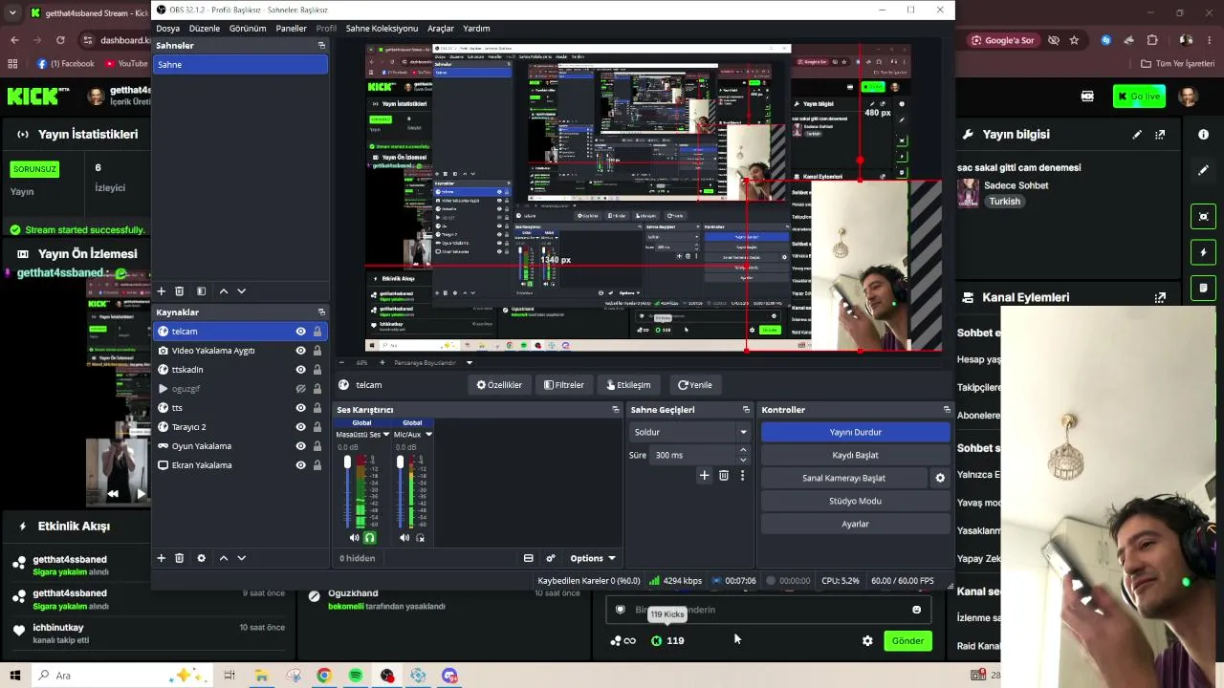Click the Süre duration field
This screenshot has height=688, width=1224.
tap(693, 455)
